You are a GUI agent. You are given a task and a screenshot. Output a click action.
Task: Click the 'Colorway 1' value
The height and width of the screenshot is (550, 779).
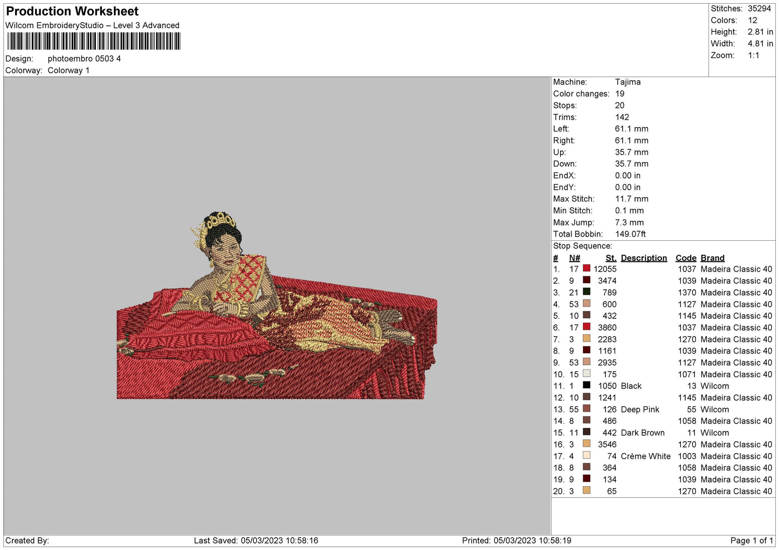pos(68,71)
